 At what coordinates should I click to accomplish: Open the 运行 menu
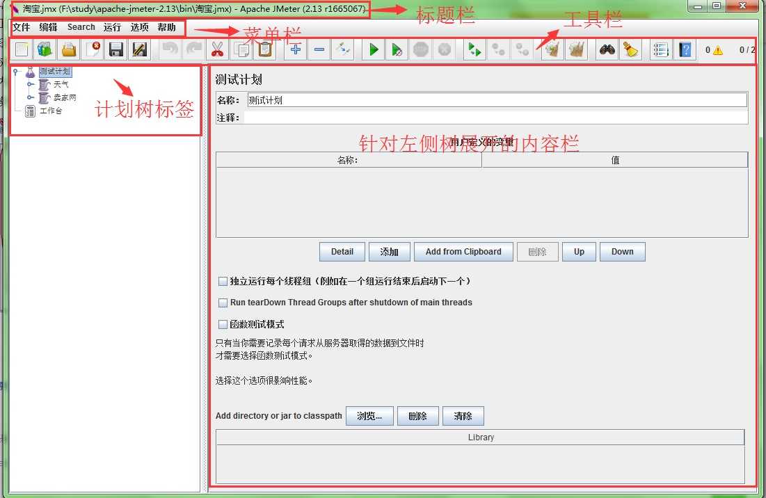coord(112,27)
